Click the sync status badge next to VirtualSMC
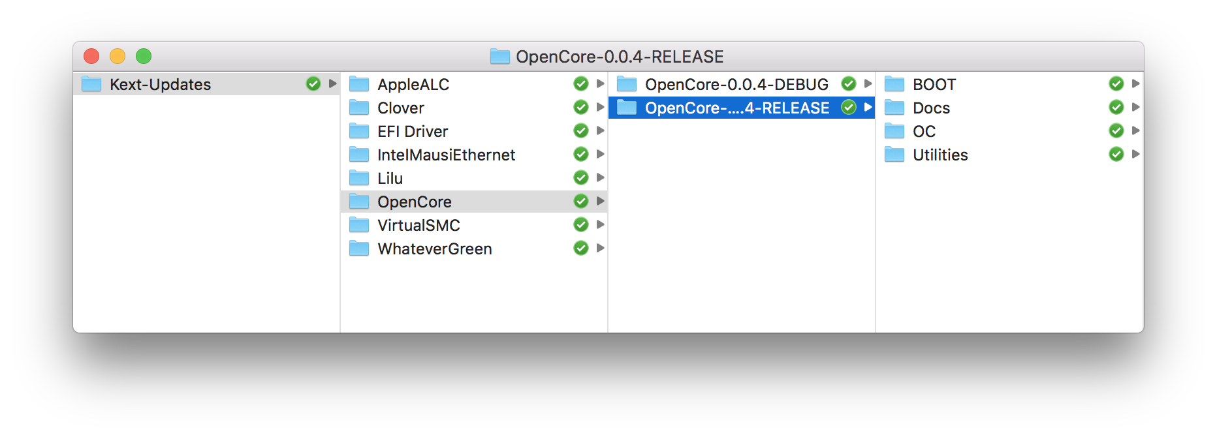Image resolution: width=1217 pixels, height=437 pixels. pos(581,224)
